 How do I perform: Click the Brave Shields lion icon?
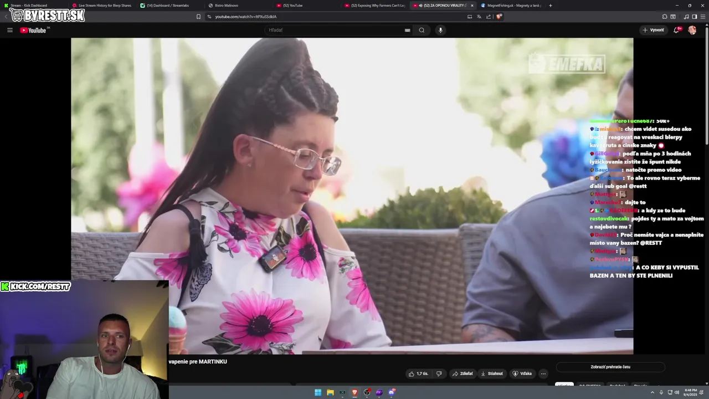[499, 17]
